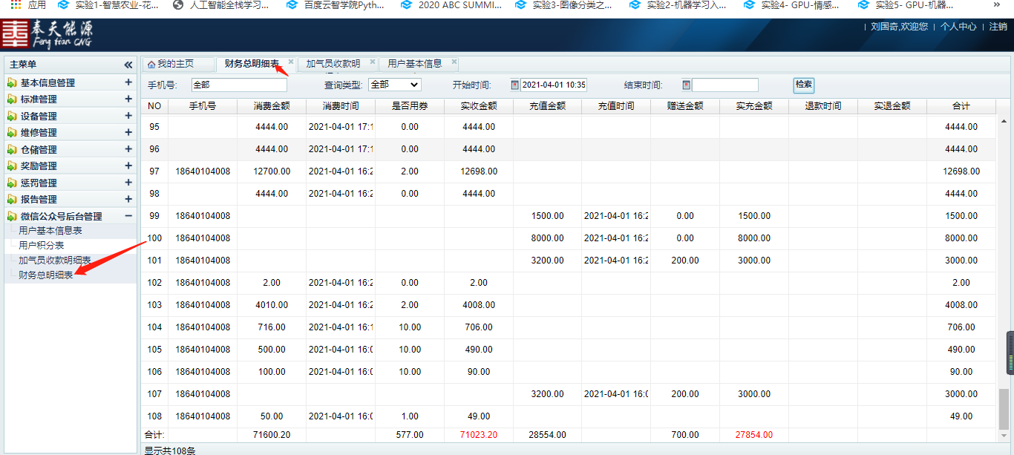Click 注销 to log out
Viewport: 1014px width, 455px height.
[998, 27]
